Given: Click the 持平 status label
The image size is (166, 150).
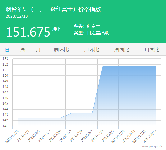Looking at the screenshot, I should tap(57, 29).
